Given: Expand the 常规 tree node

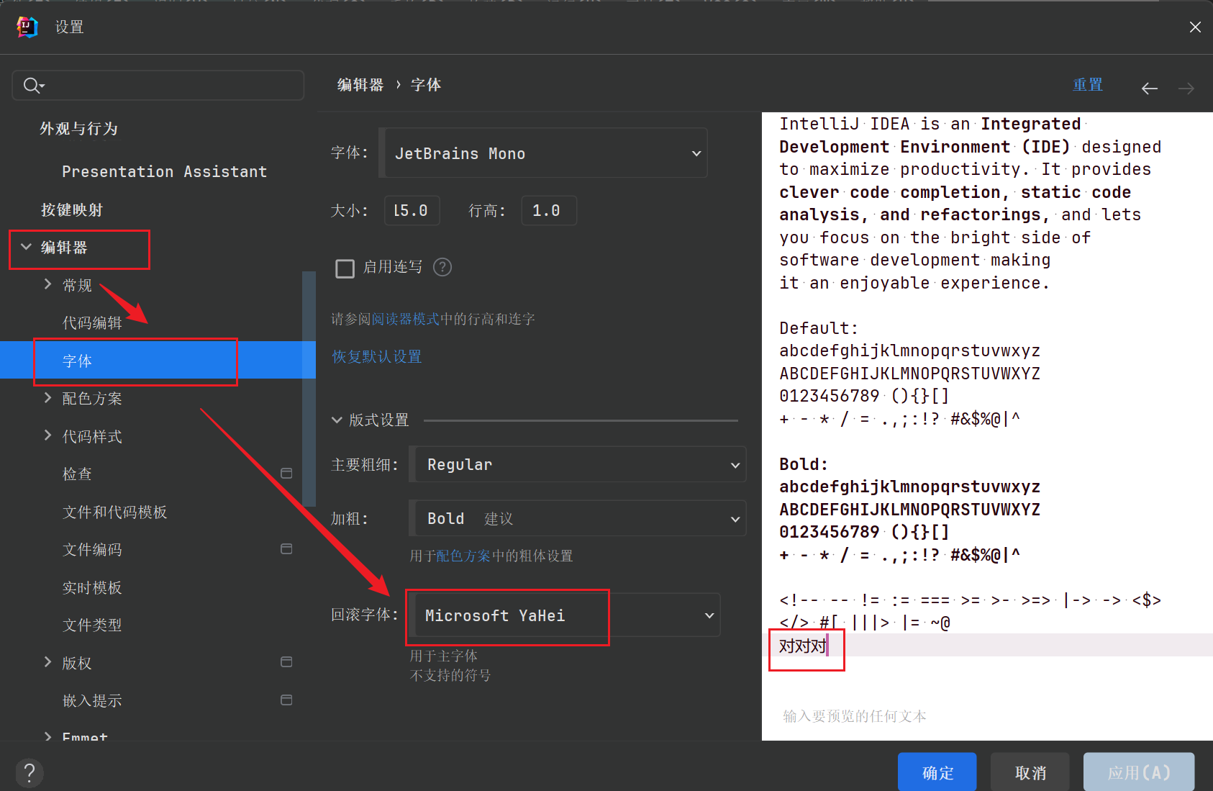Looking at the screenshot, I should click(x=47, y=284).
